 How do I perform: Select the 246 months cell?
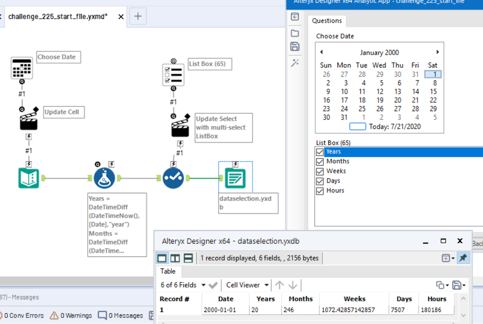(301, 310)
